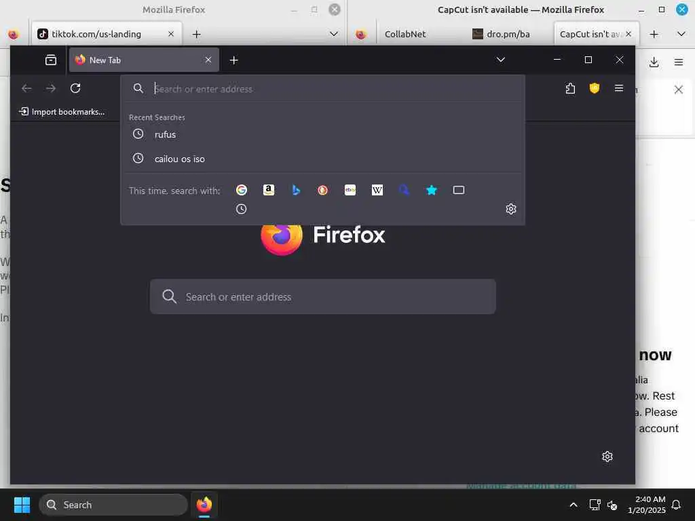Image resolution: width=695 pixels, height=521 pixels.
Task: Open Firefox View in dark window
Action: point(51,60)
